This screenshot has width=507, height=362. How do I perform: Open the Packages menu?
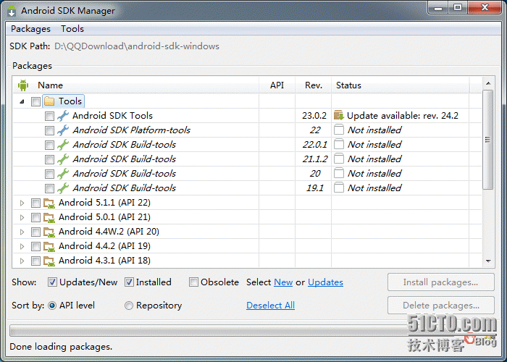click(30, 29)
